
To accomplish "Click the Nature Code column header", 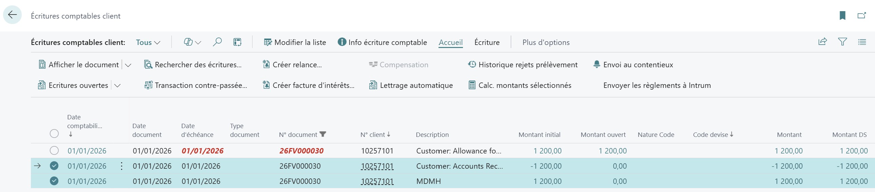I will point(656,135).
